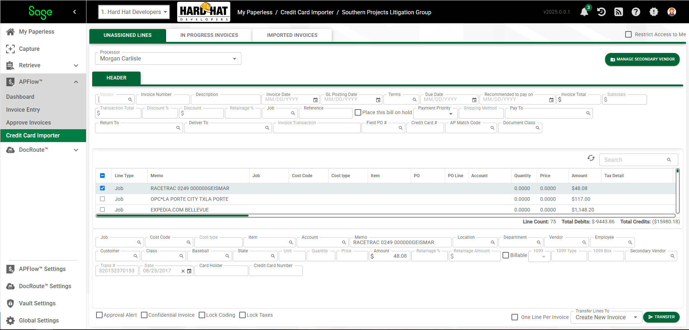Viewport: 689px width, 330px height.
Task: Refresh the unassigned lines grid
Action: [x=591, y=158]
